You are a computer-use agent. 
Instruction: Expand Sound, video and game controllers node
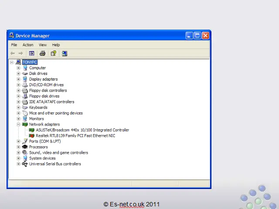point(18,153)
